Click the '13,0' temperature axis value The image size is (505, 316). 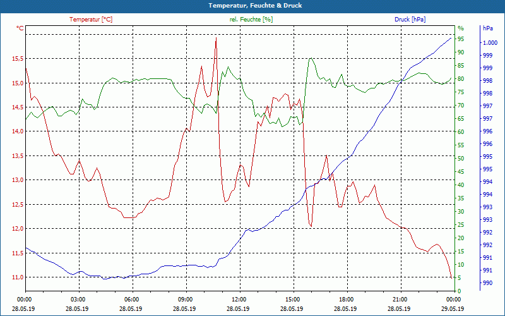click(x=18, y=180)
